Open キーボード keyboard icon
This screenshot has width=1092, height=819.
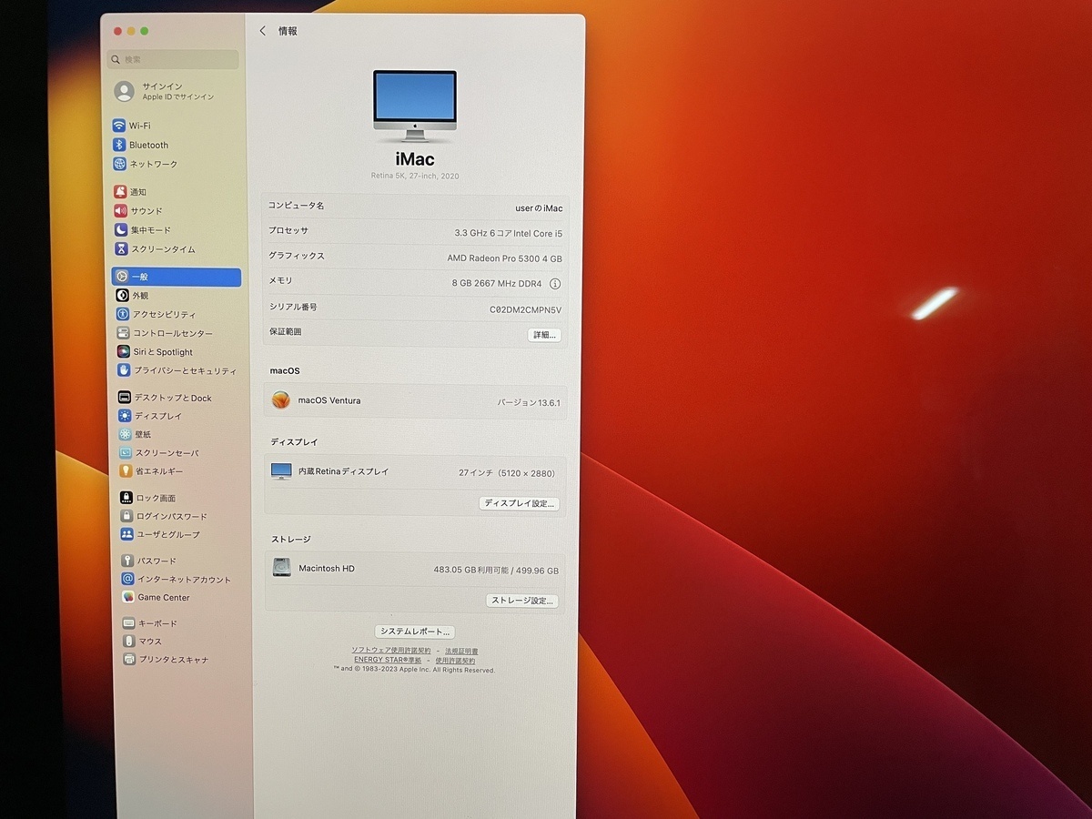coord(129,623)
